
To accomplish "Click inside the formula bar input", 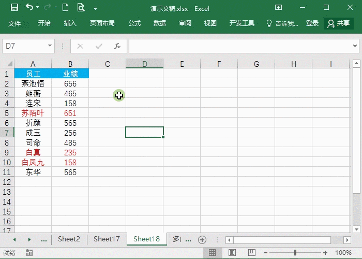I will click(x=240, y=46).
